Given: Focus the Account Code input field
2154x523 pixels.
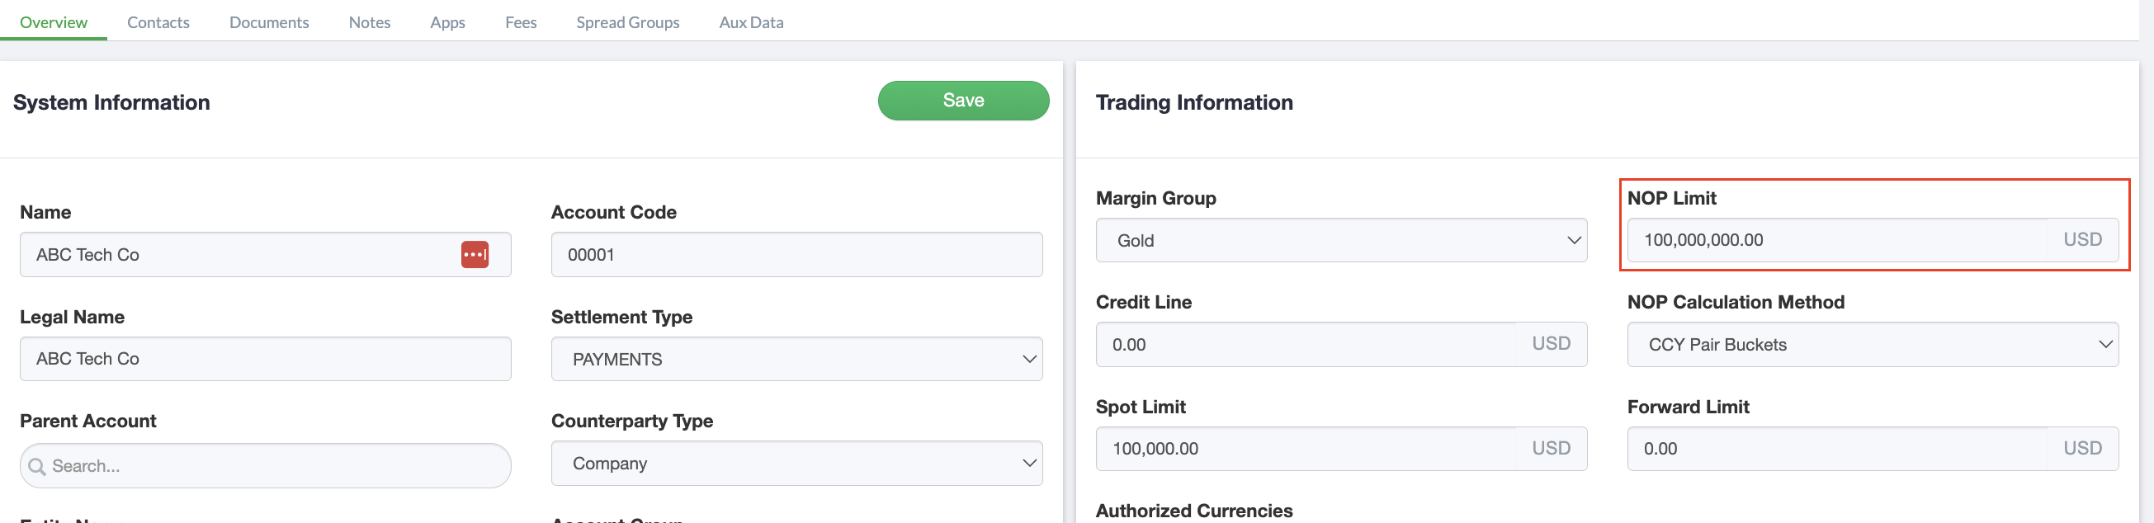Looking at the screenshot, I should click(796, 255).
